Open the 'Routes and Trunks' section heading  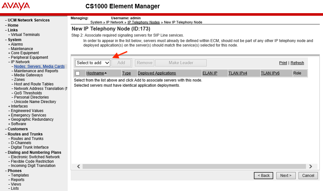[x=25, y=134]
